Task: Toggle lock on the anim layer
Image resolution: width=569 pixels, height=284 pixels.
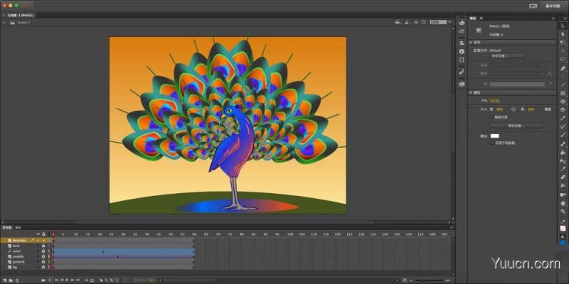Action: (x=43, y=251)
